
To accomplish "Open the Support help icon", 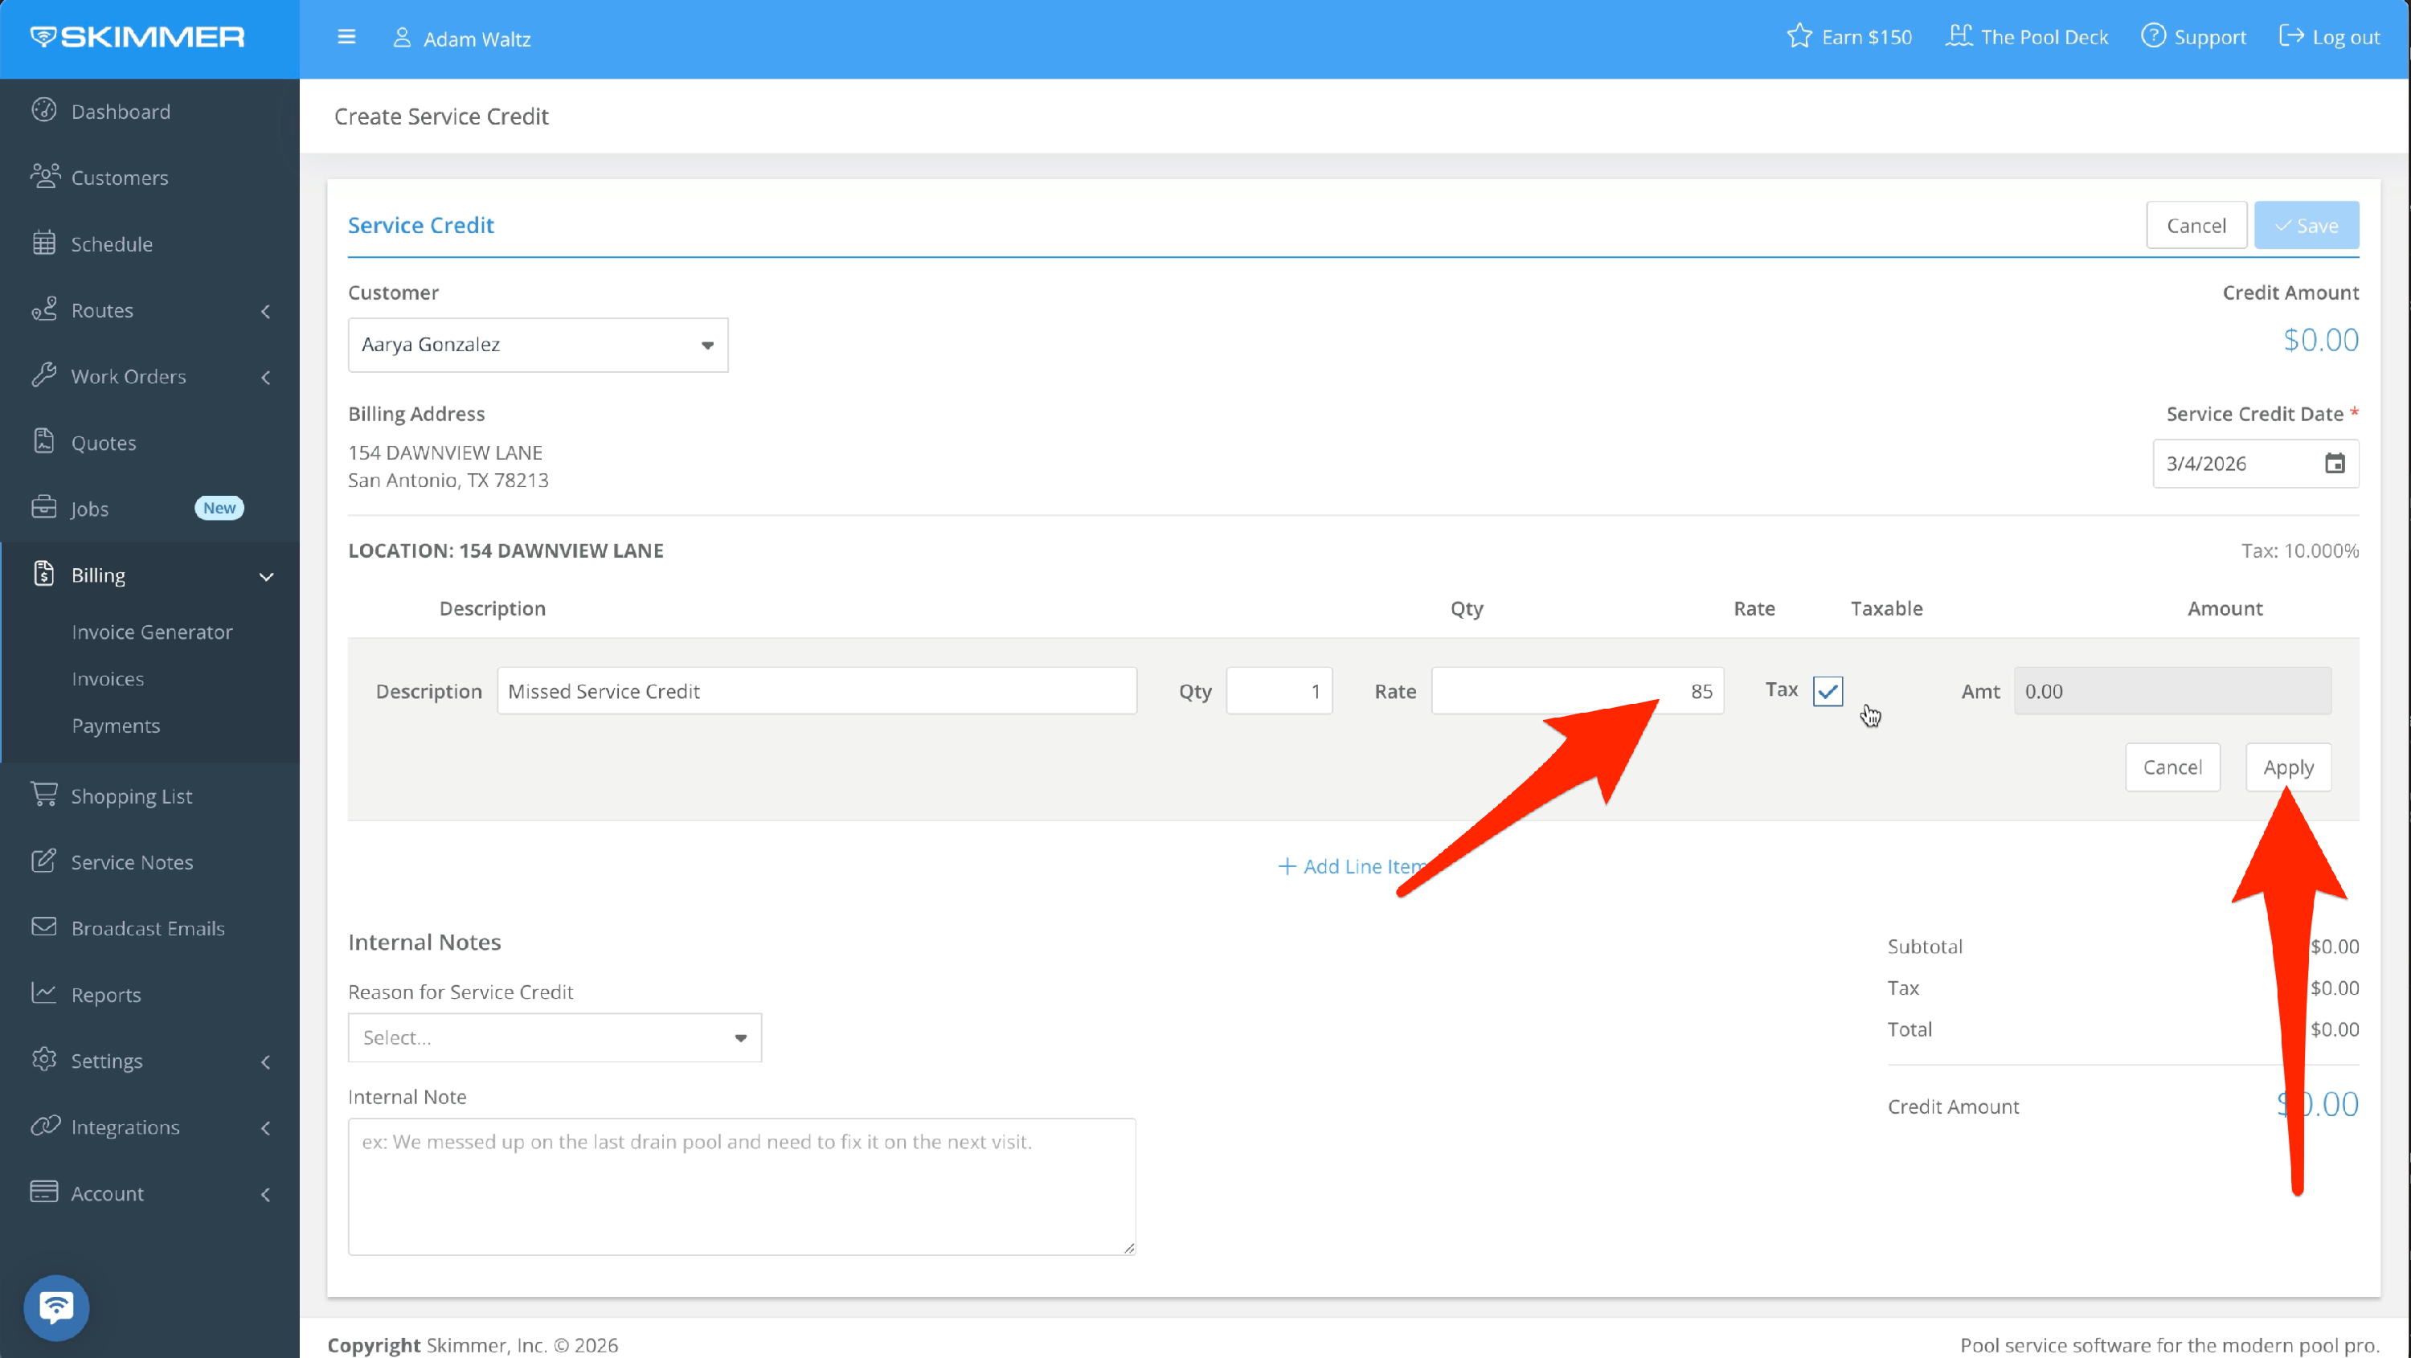I will [x=2153, y=36].
